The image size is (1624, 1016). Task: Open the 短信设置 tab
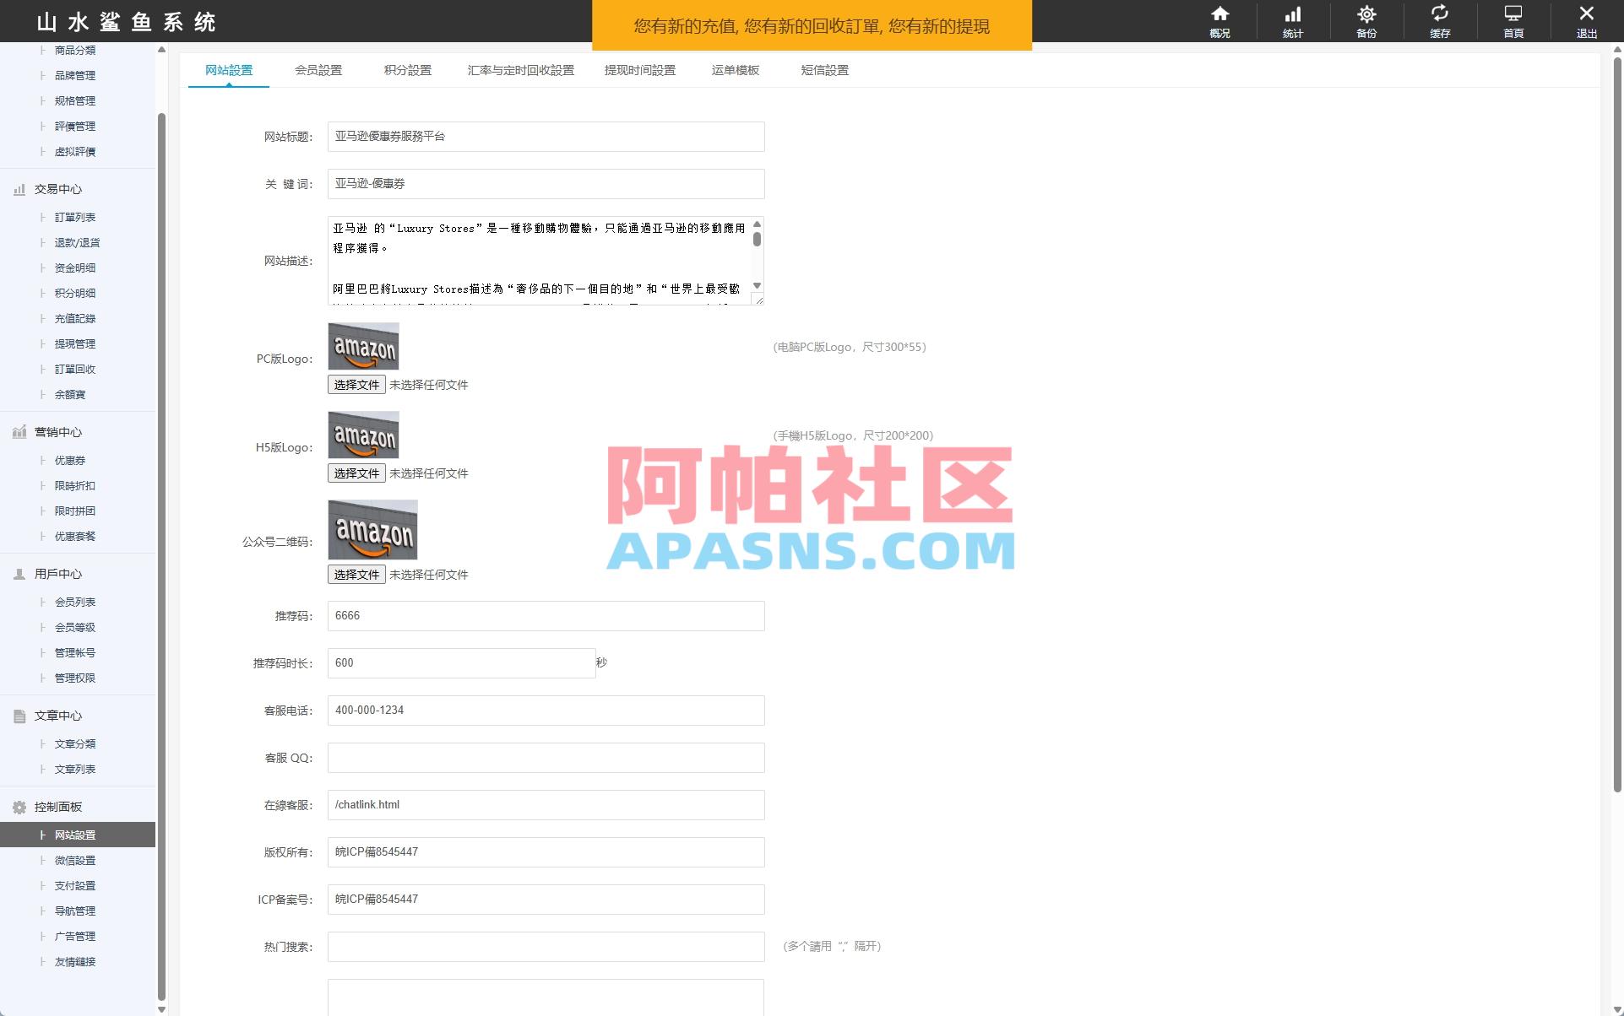823,71
